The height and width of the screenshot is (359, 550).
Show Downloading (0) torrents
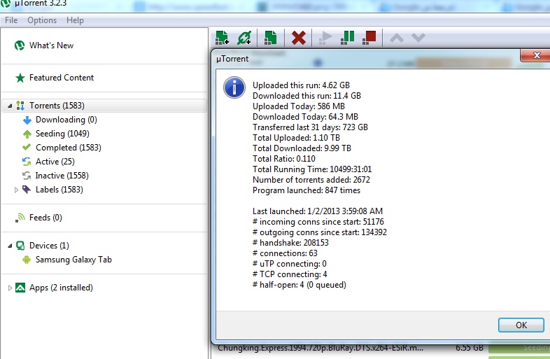coord(66,120)
